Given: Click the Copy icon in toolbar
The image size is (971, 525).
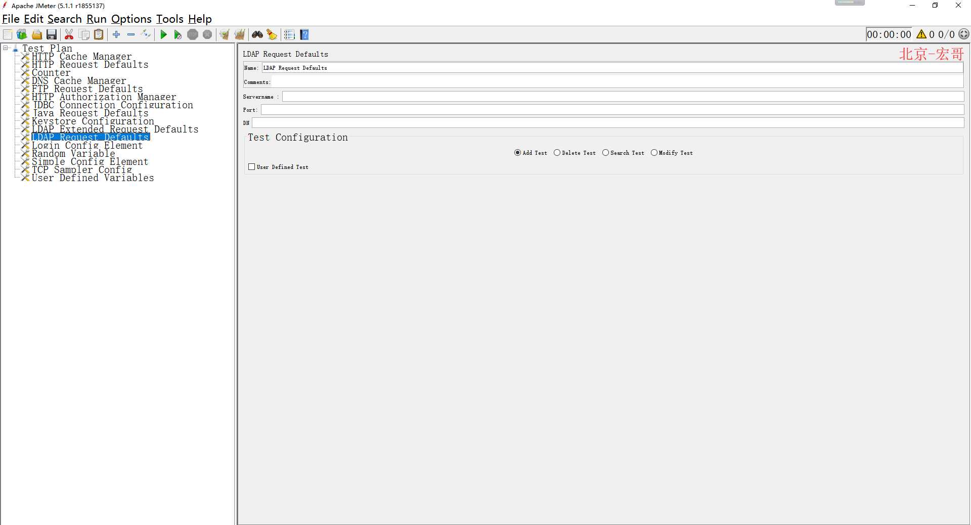Looking at the screenshot, I should click(x=84, y=34).
